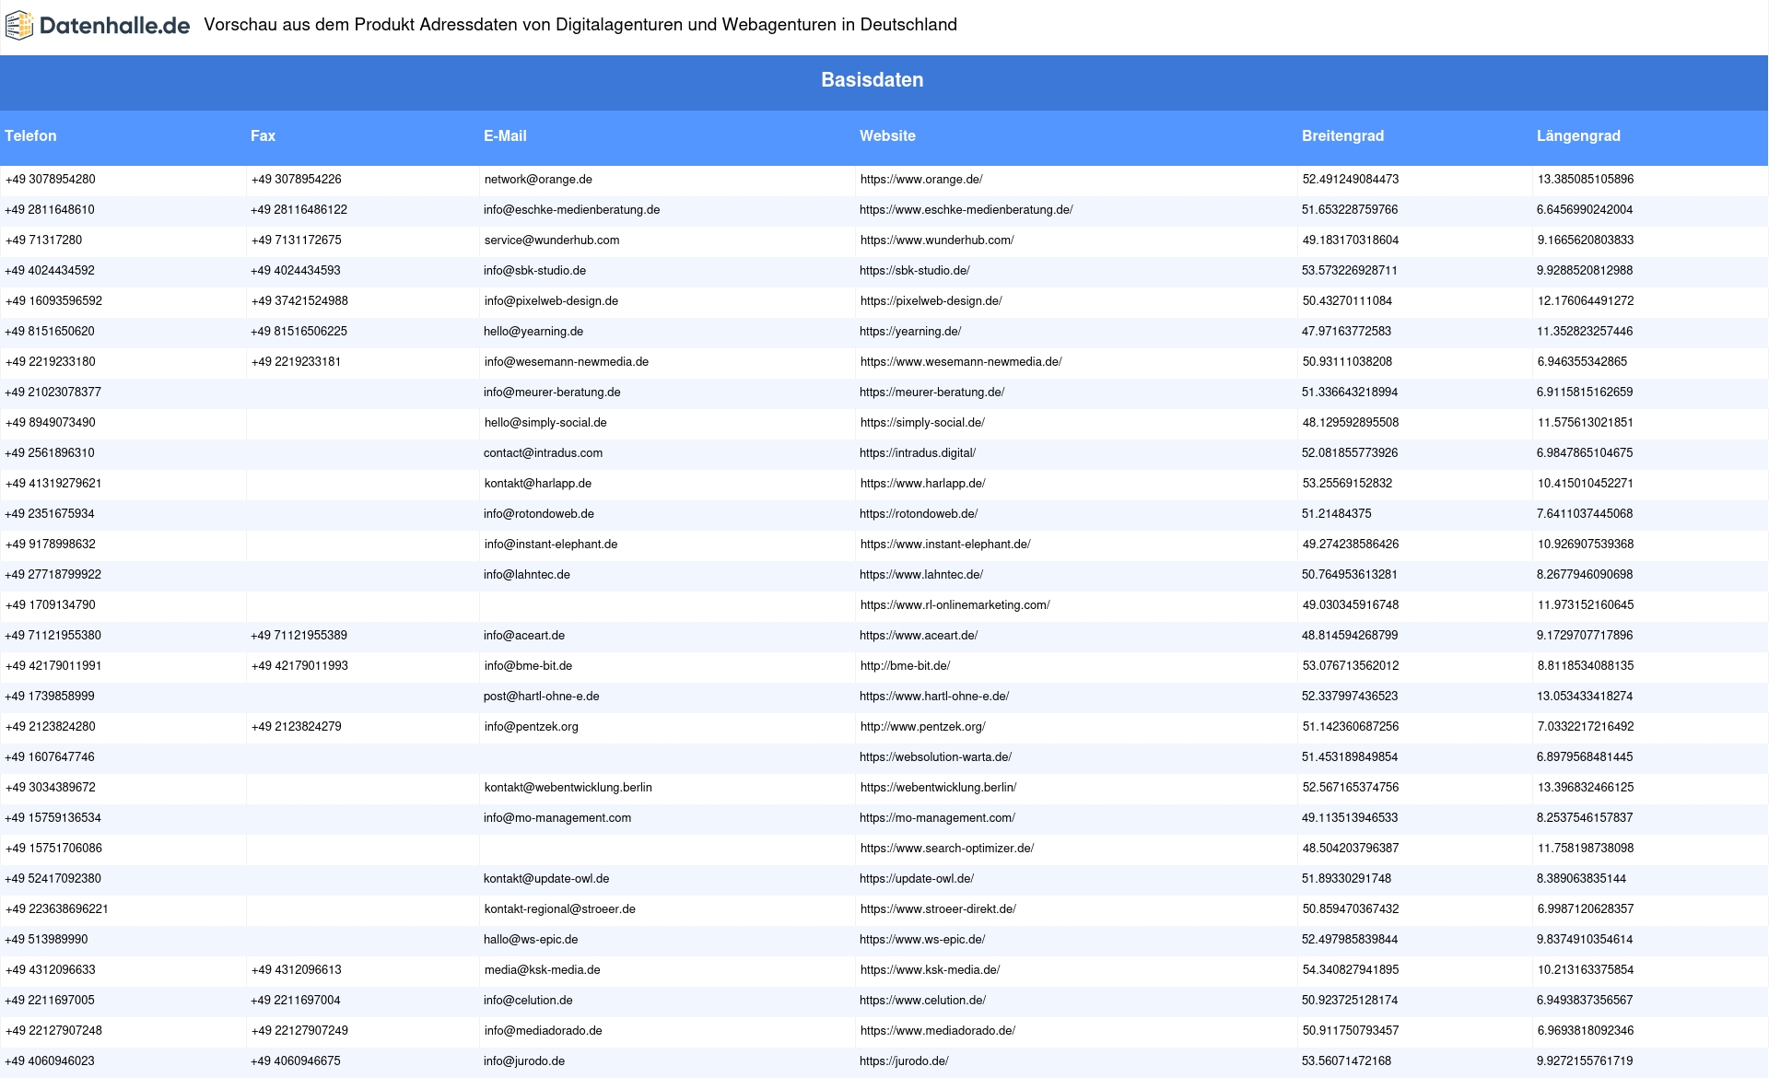Click email kontakt@webentwicklung.berlin
This screenshot has height=1078, width=1769.
[x=568, y=788]
